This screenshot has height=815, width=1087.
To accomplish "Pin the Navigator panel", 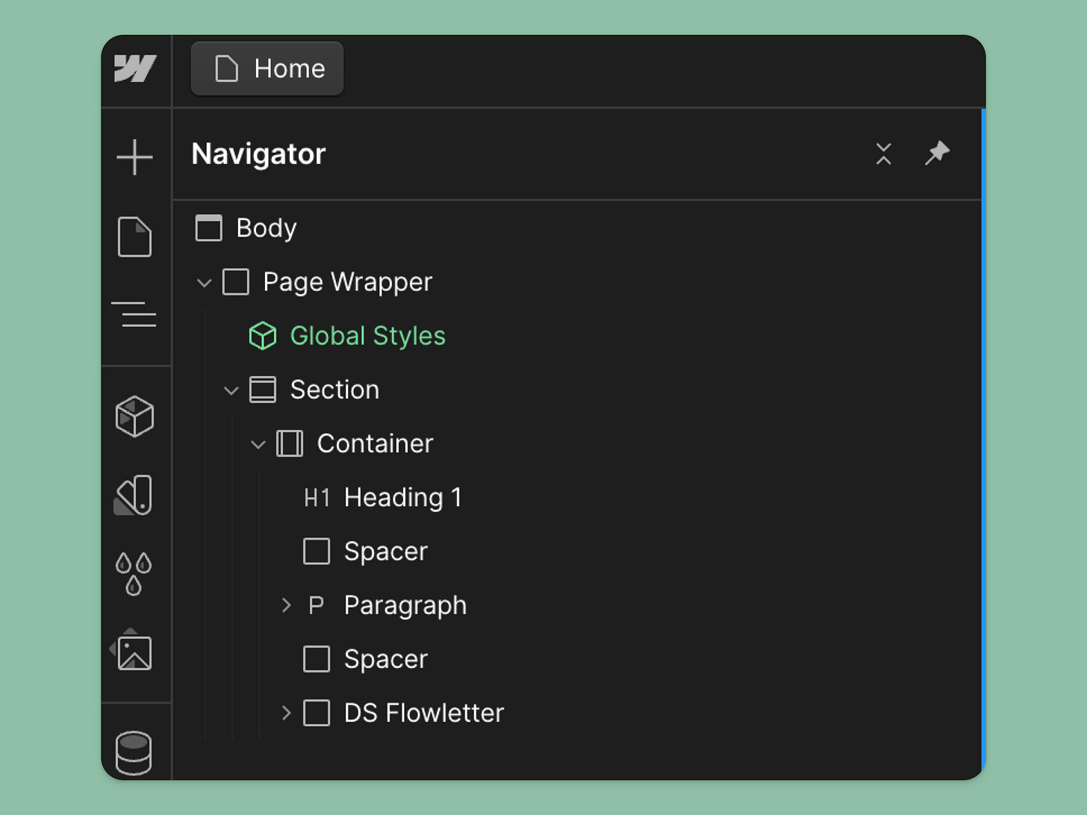I will click(x=937, y=154).
